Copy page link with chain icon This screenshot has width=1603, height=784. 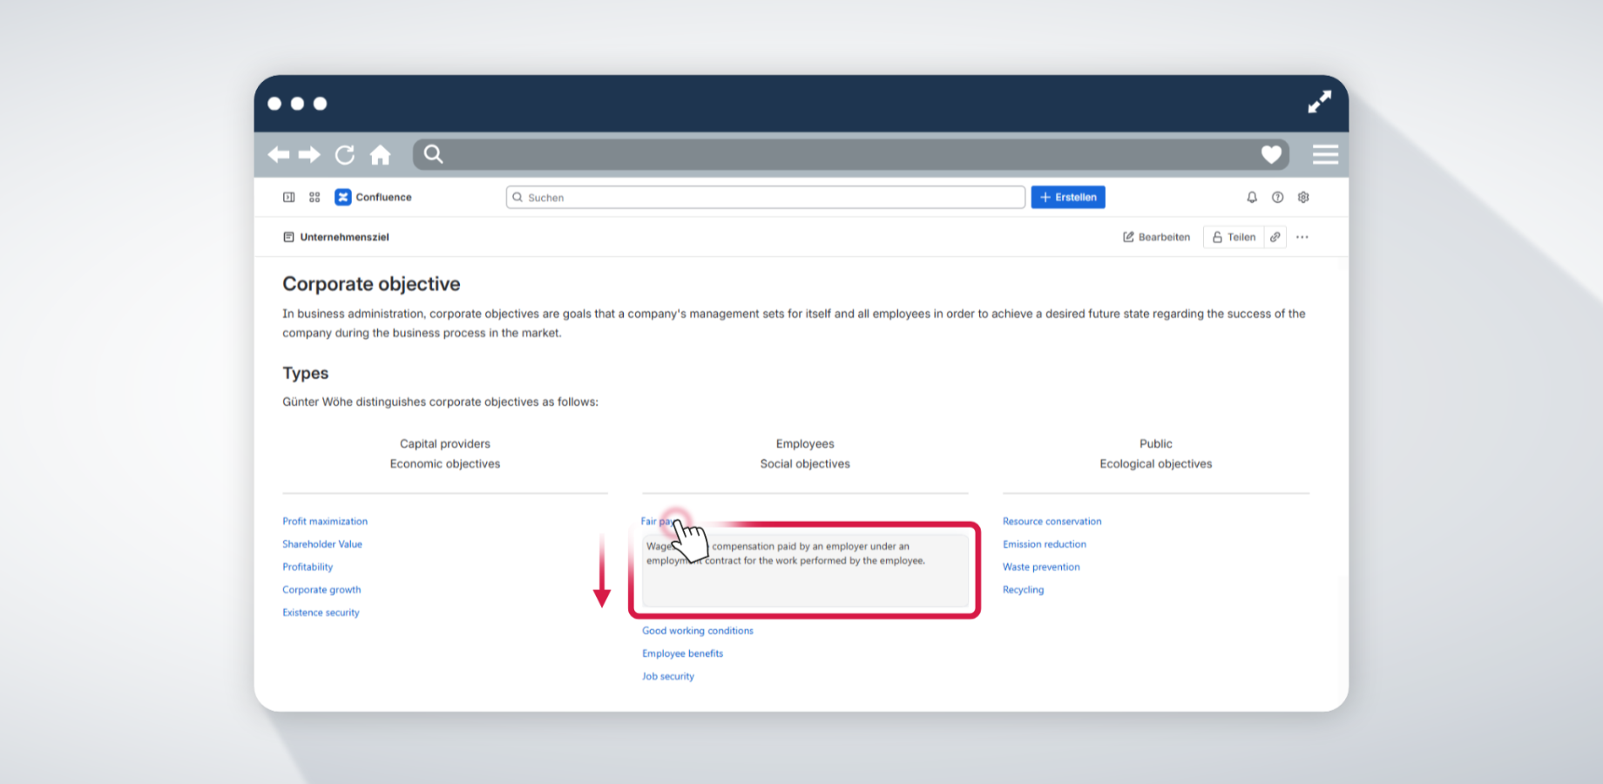pos(1275,237)
